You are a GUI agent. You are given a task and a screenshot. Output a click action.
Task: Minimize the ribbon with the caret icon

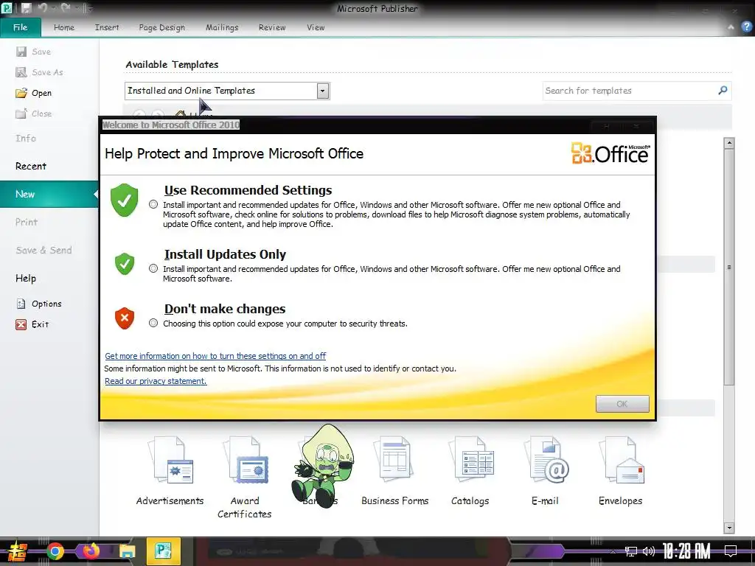731,27
